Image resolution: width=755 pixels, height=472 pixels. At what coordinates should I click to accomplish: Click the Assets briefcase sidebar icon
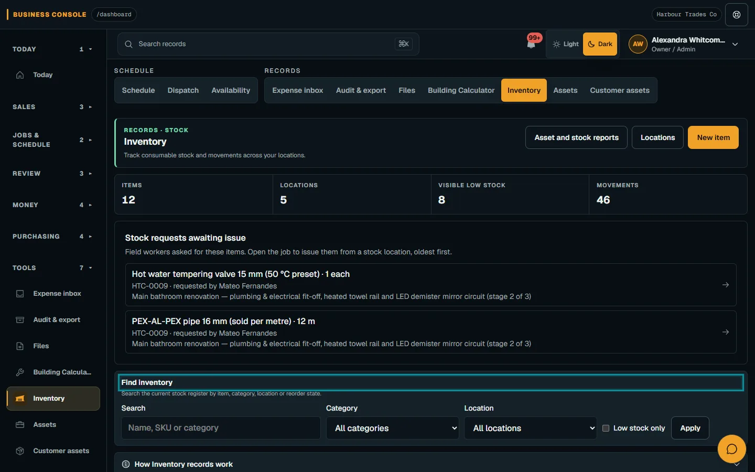click(20, 425)
